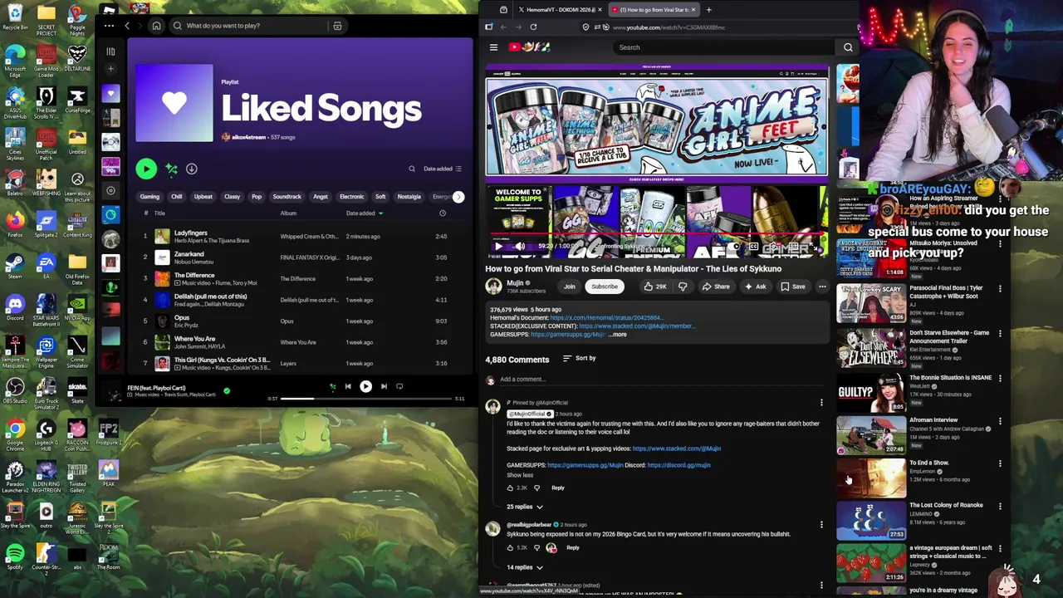
Task: Show more filter chips with right arrow
Action: [458, 197]
